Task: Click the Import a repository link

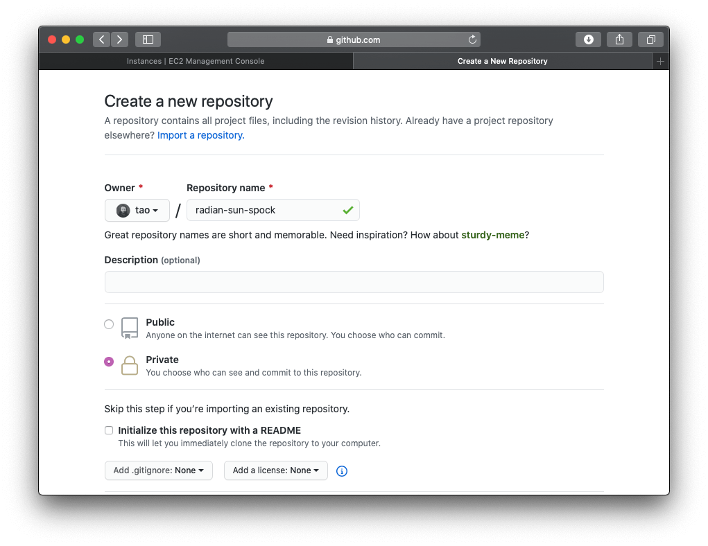Action: (x=200, y=134)
